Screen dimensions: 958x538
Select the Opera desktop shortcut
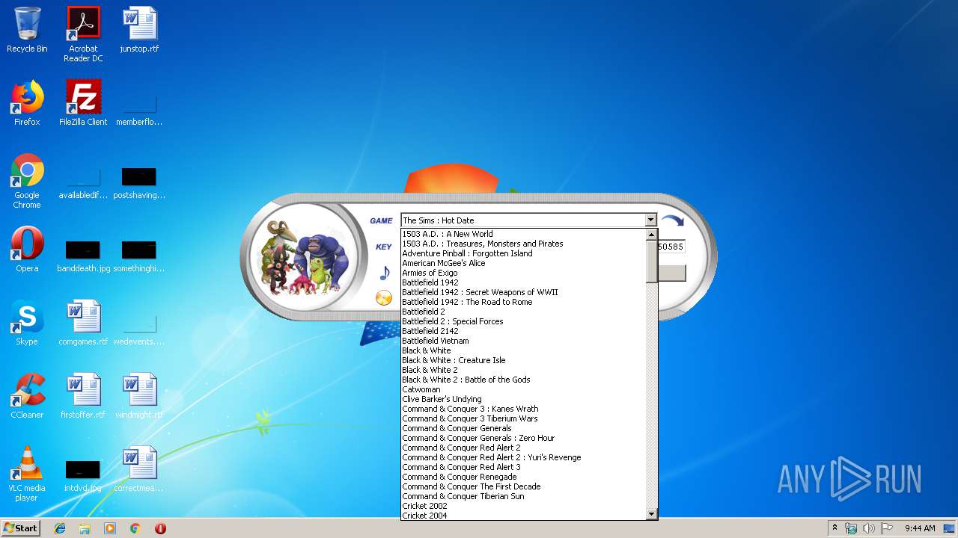27,250
